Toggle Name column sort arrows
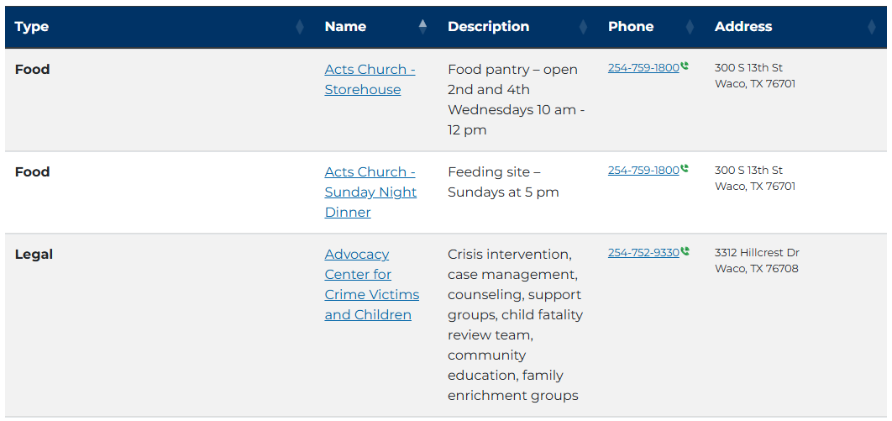This screenshot has width=892, height=421. click(422, 27)
